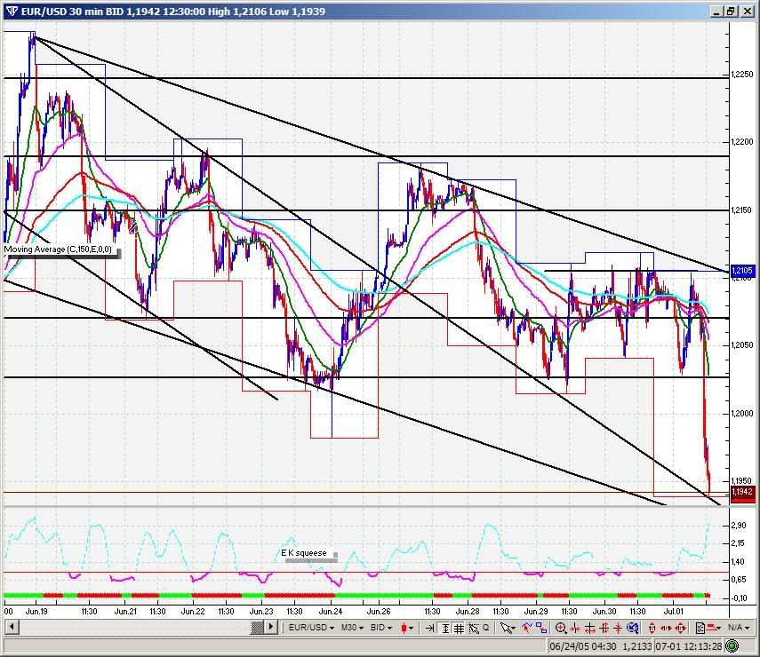
Task: Select the arrow pointer tool
Action: [x=506, y=628]
